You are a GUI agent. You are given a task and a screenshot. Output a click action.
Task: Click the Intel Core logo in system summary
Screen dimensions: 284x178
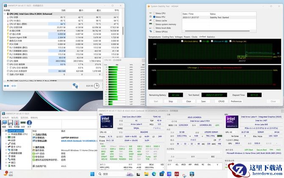(107, 122)
